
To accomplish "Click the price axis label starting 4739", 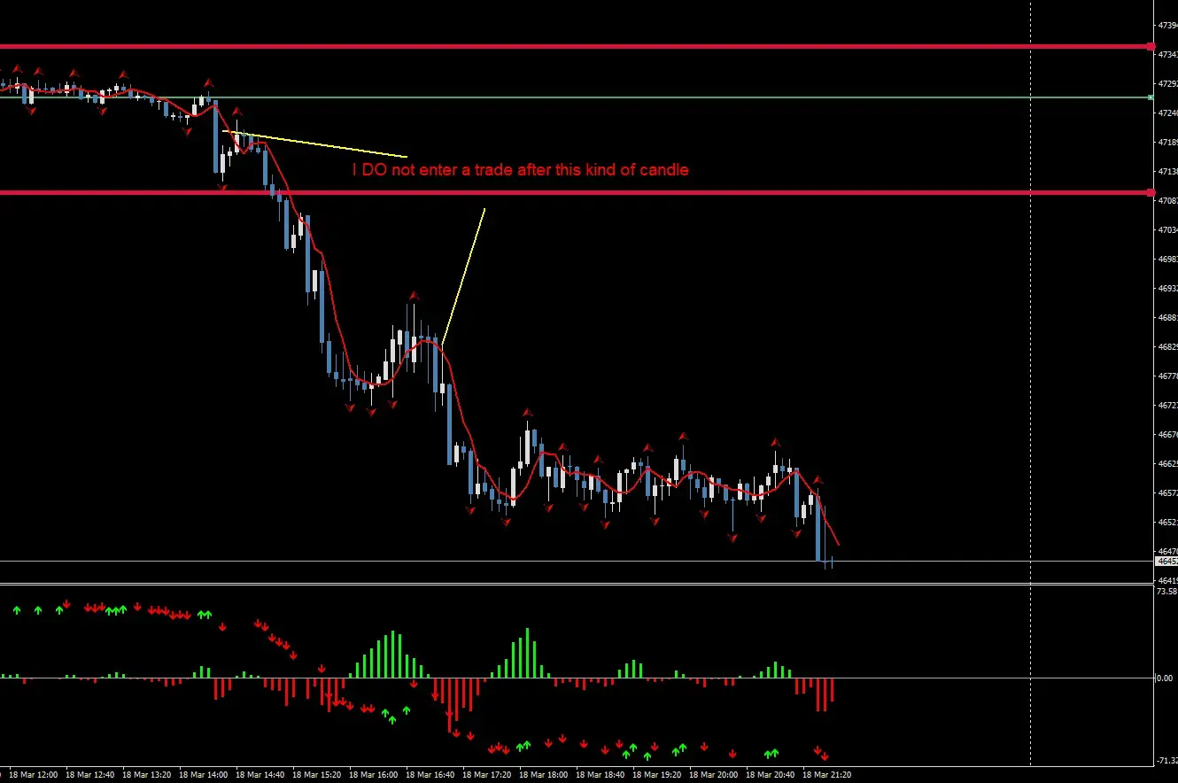I will point(1167,26).
